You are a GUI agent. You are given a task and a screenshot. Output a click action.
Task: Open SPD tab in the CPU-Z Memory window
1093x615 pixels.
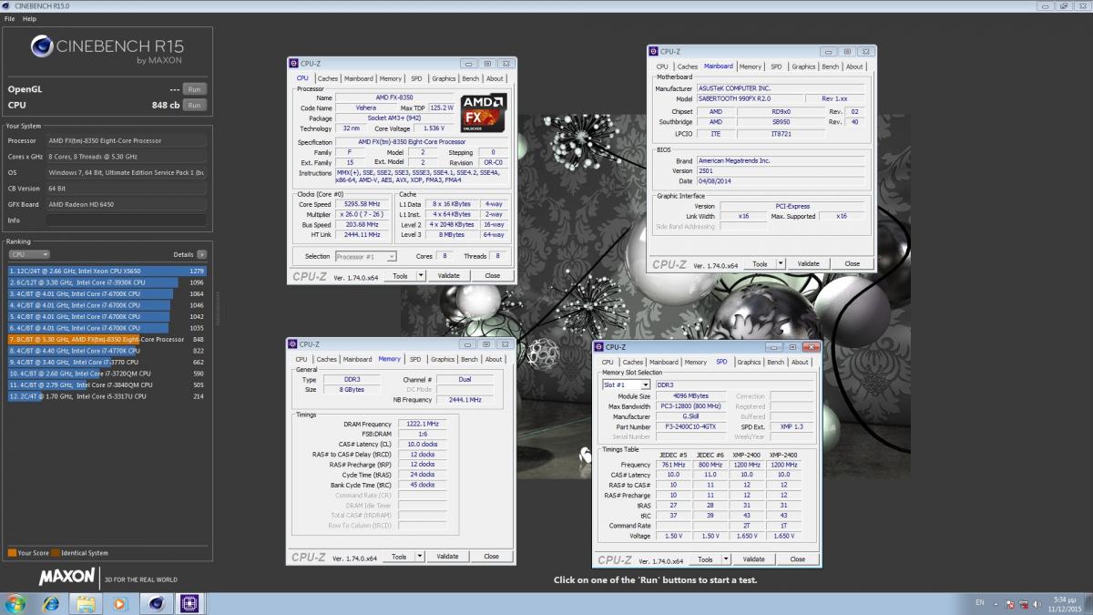[415, 359]
